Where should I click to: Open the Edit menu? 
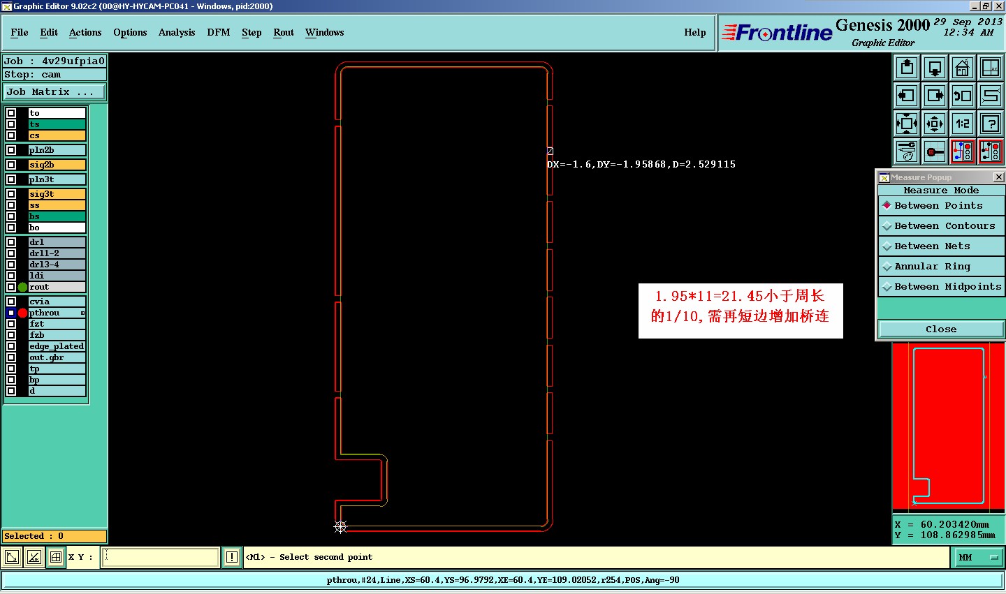click(x=49, y=33)
